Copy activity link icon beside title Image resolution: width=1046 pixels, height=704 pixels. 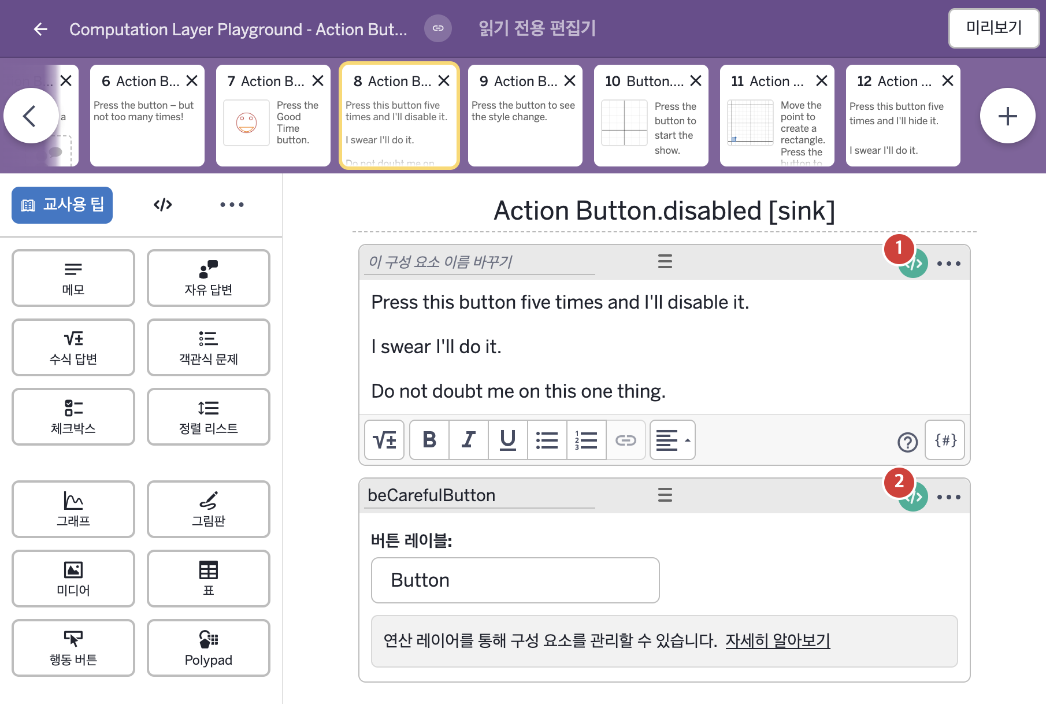pyautogui.click(x=438, y=28)
